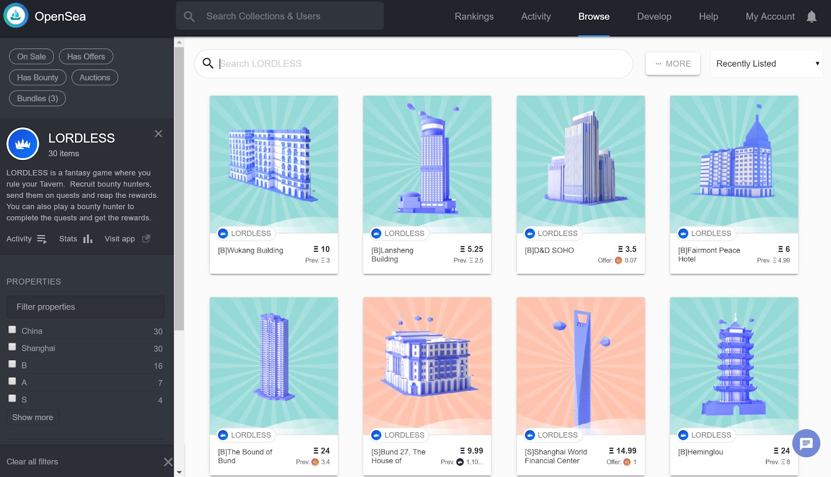Click the Lansheng Building thumbnail image
The height and width of the screenshot is (477, 831).
pyautogui.click(x=427, y=164)
